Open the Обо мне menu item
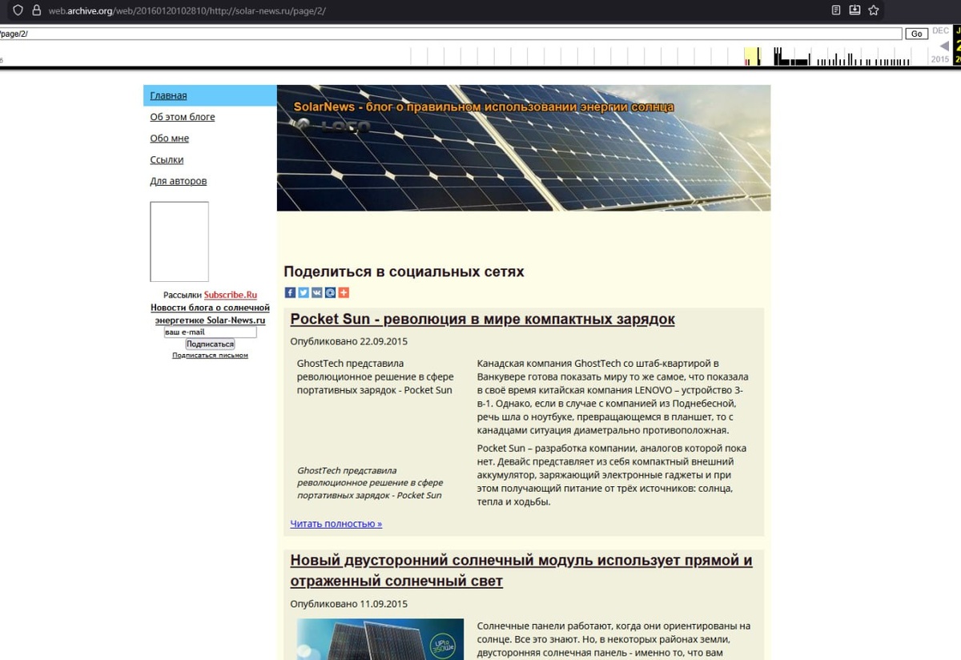 (170, 139)
